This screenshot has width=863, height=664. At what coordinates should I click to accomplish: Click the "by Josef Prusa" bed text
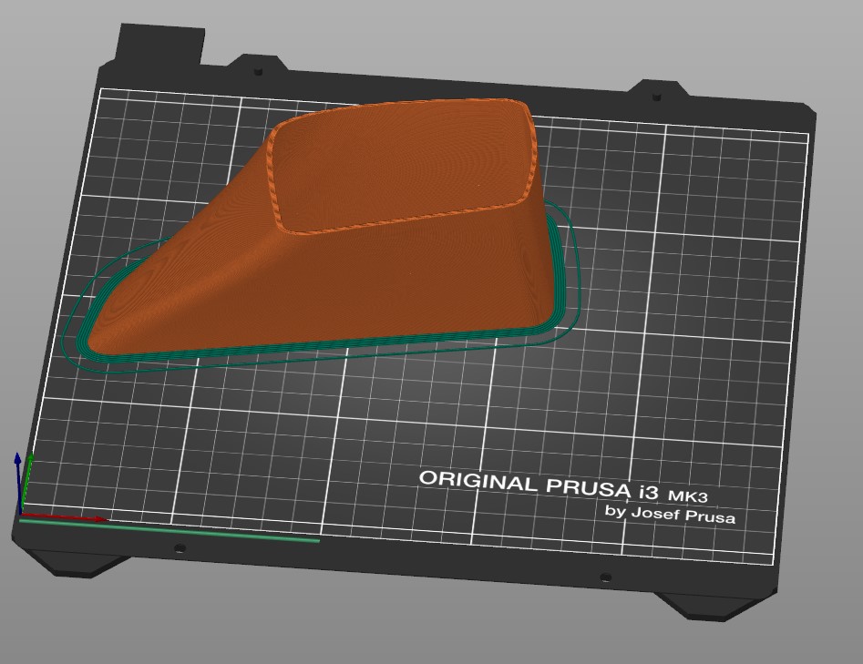[x=670, y=515]
